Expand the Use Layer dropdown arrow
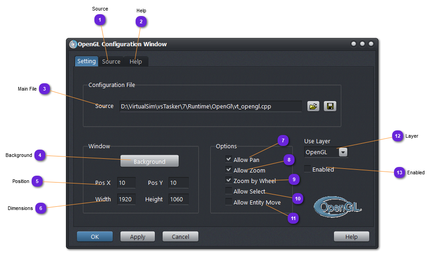The height and width of the screenshot is (253, 432). (x=343, y=152)
